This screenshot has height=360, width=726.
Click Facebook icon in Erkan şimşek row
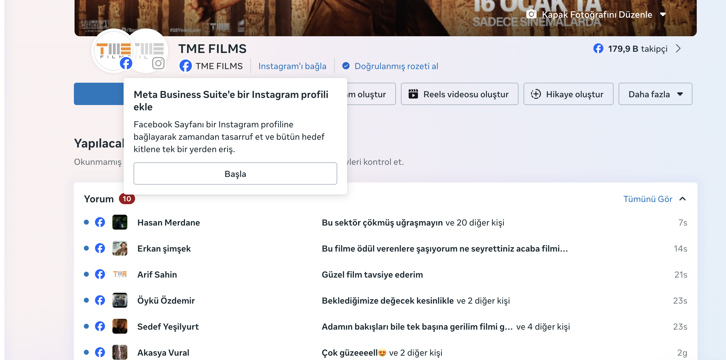pyautogui.click(x=100, y=248)
